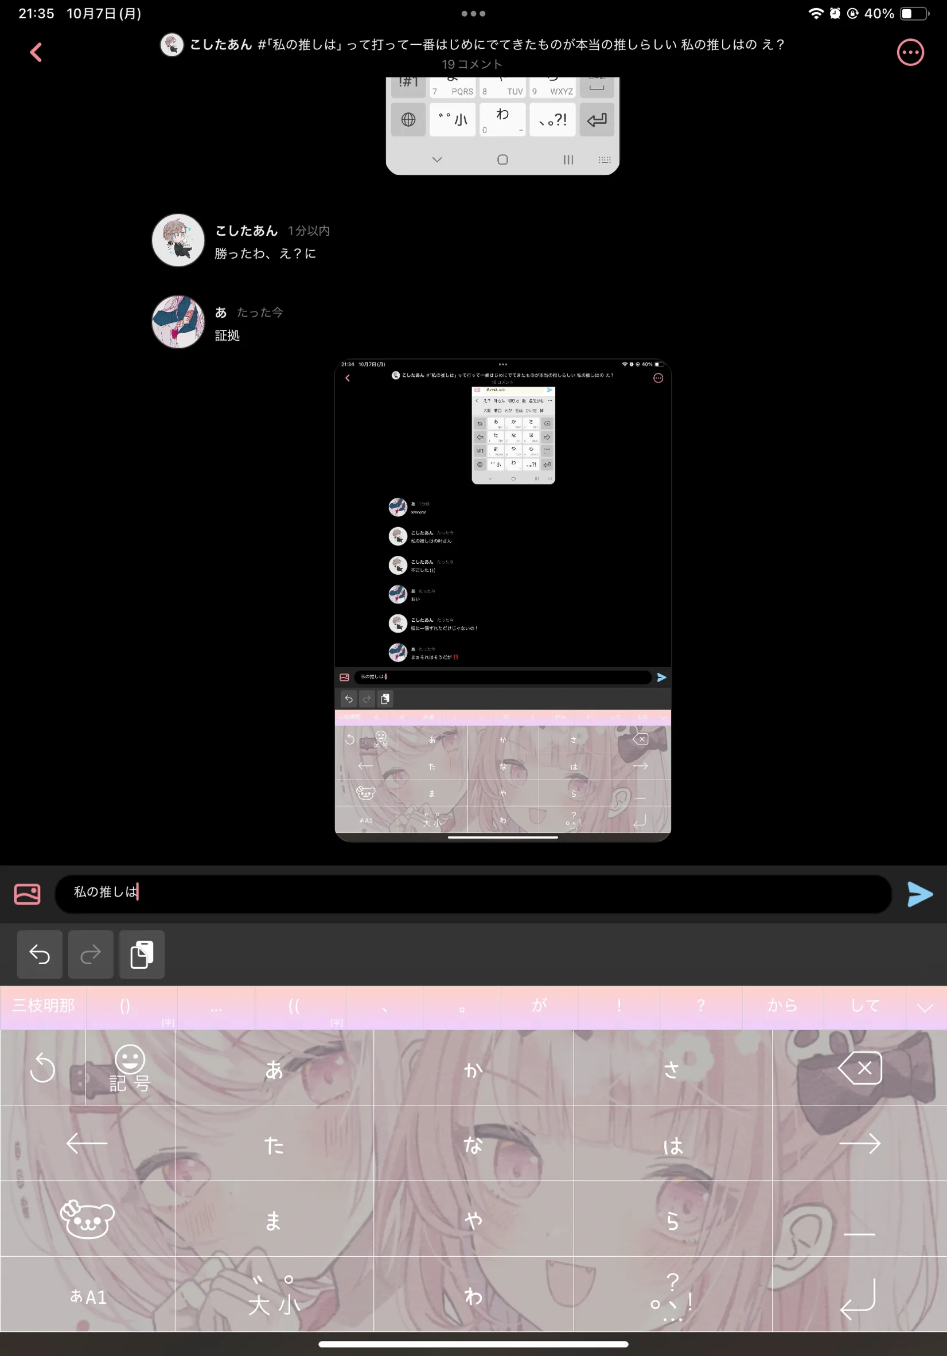Tap the は kana key
Image resolution: width=947 pixels, height=1356 pixels.
(672, 1144)
